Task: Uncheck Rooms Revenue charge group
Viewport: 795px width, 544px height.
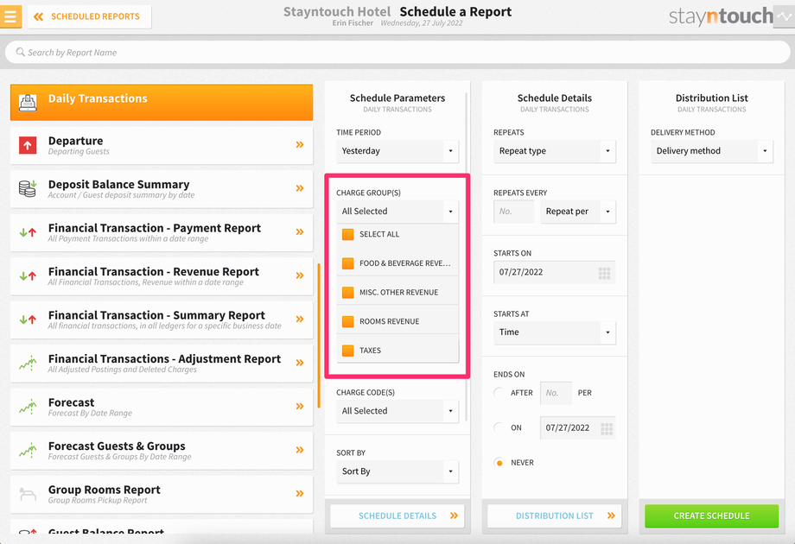Action: pos(347,321)
